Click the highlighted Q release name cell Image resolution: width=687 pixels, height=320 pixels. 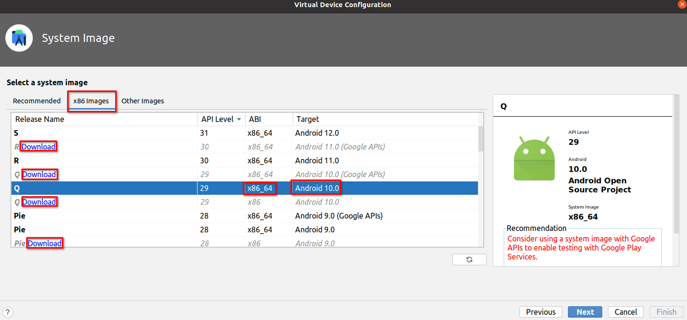tap(104, 188)
